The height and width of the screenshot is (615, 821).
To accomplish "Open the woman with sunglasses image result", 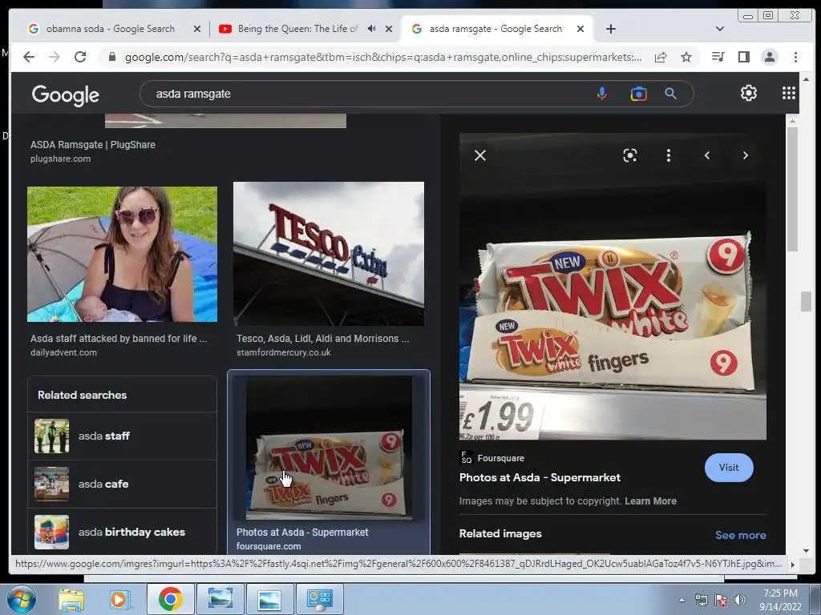I will click(x=122, y=254).
